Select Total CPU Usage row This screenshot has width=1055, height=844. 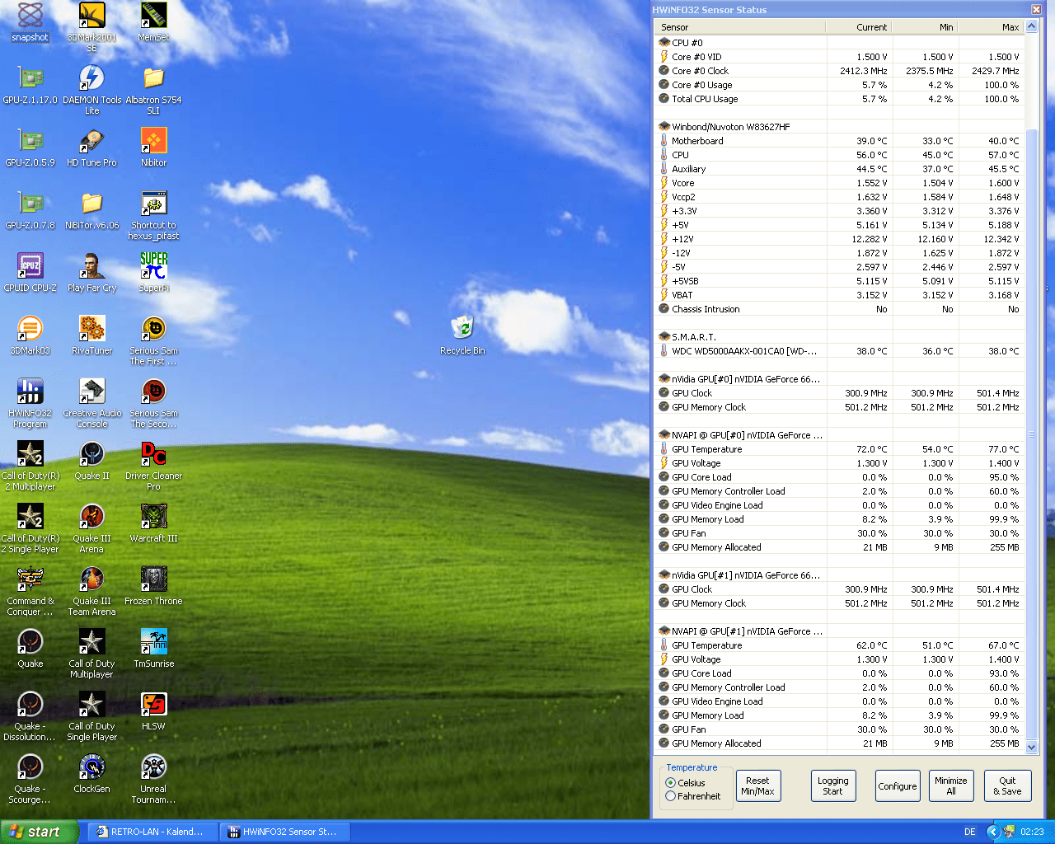click(840, 99)
